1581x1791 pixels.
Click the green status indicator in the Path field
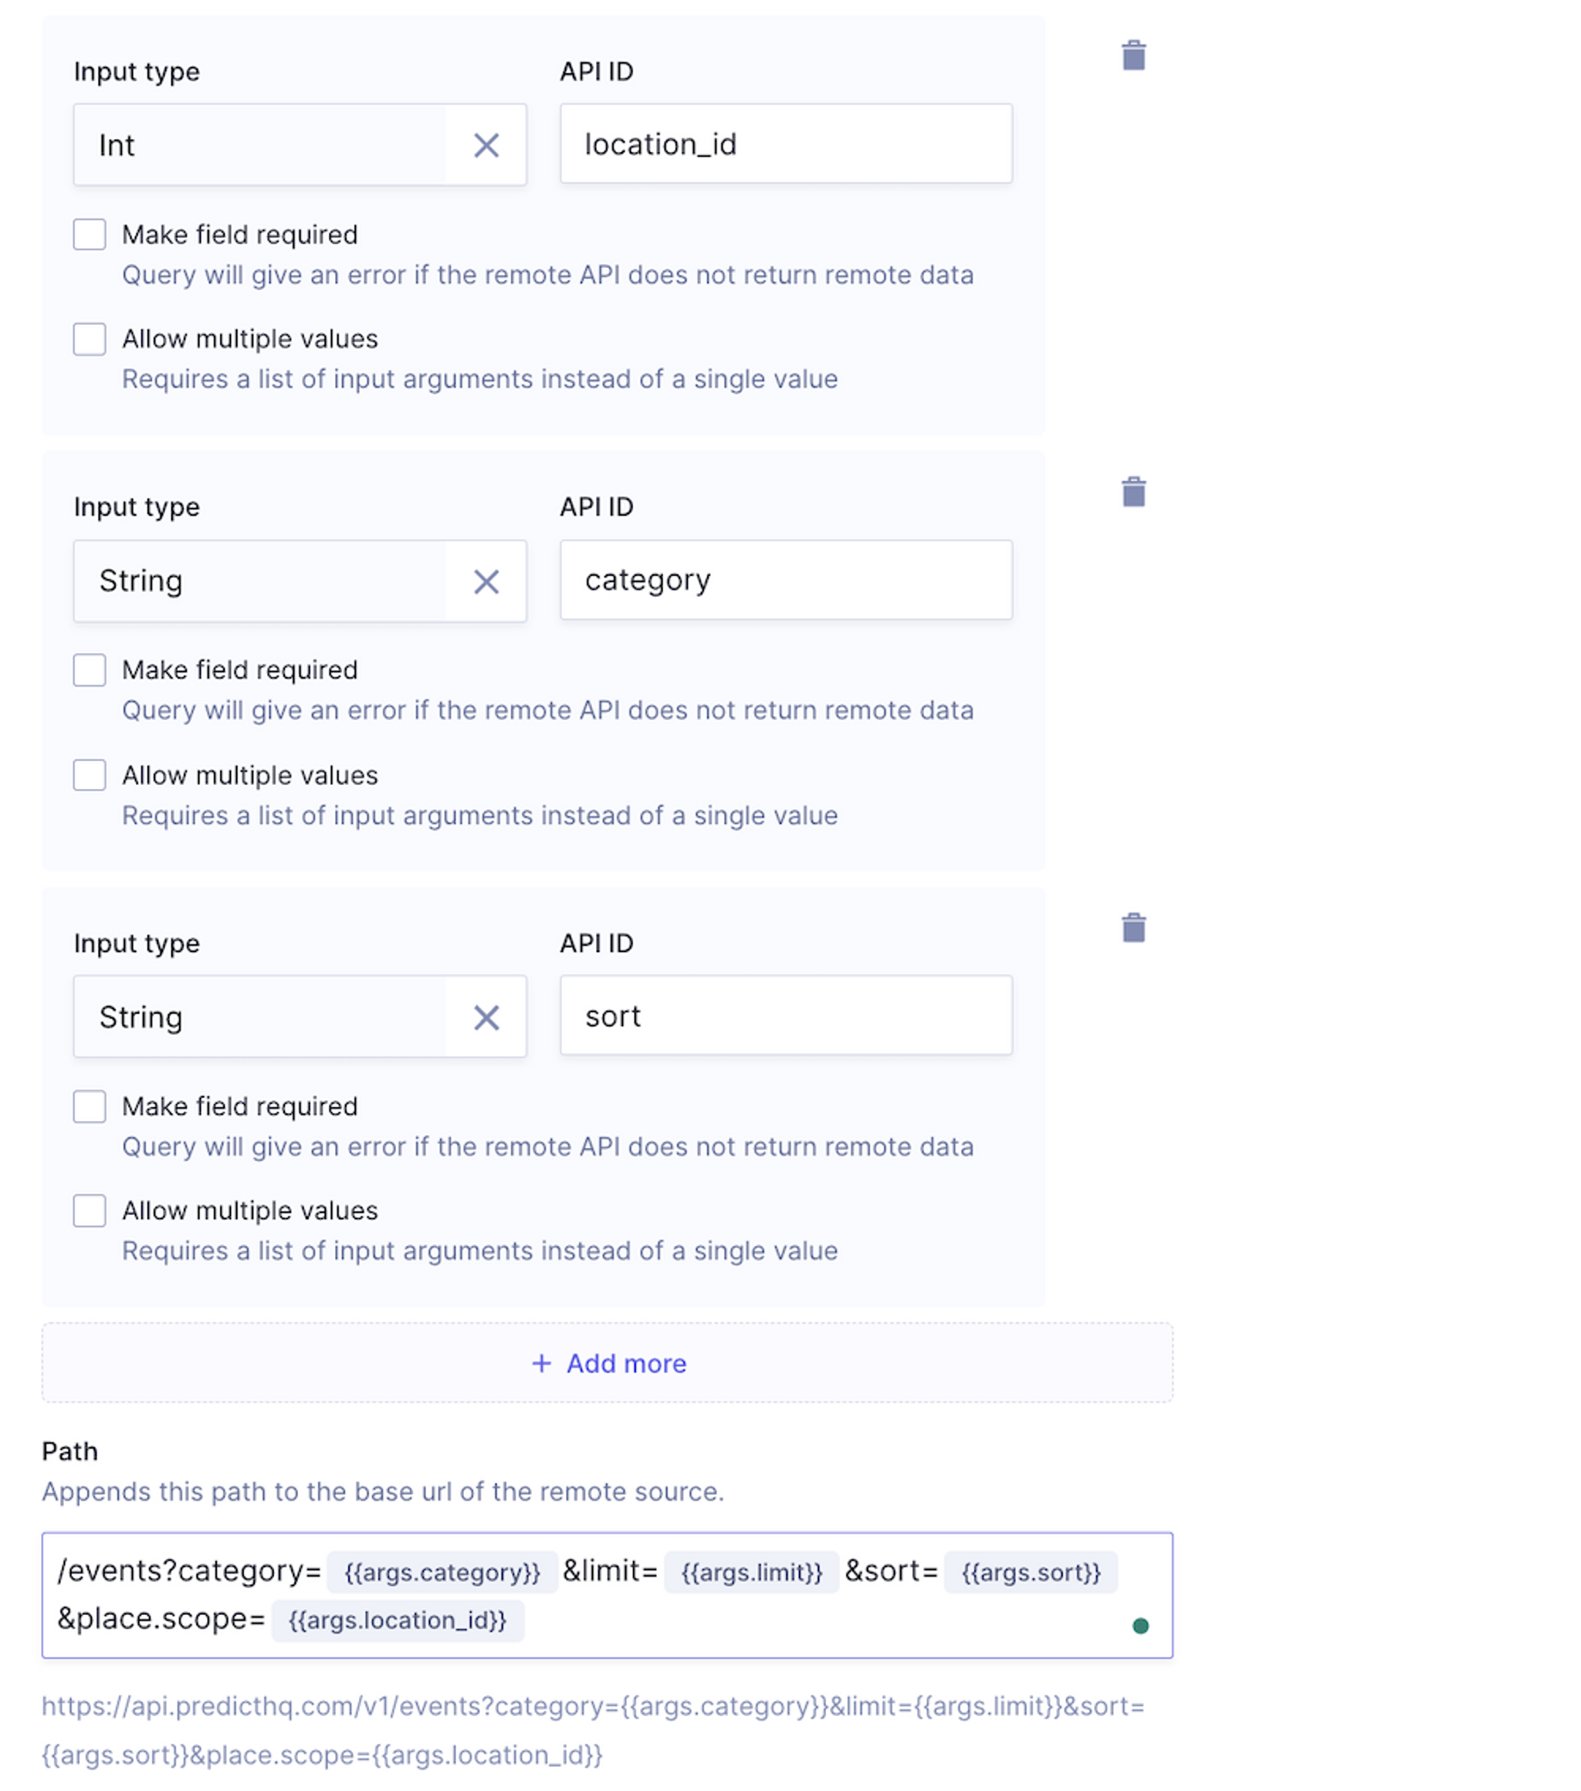point(1140,1625)
